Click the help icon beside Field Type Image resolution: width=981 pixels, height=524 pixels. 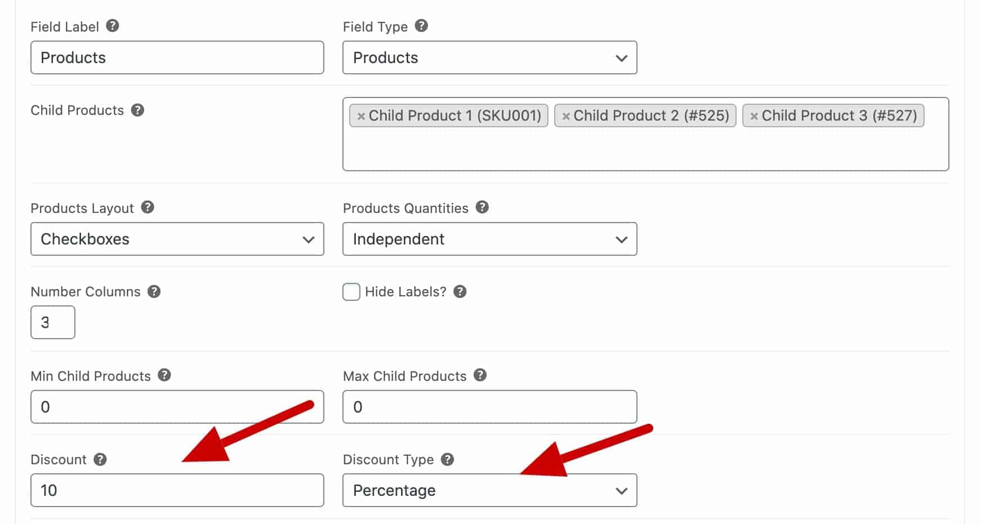coord(421,26)
